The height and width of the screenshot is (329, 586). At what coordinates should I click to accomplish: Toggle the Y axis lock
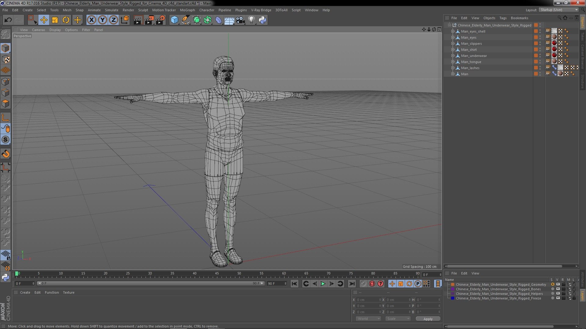click(103, 20)
